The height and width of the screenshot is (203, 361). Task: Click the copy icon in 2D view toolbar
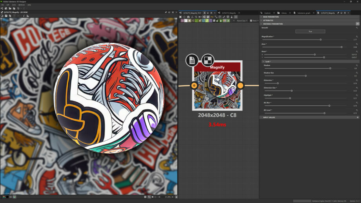10,16
